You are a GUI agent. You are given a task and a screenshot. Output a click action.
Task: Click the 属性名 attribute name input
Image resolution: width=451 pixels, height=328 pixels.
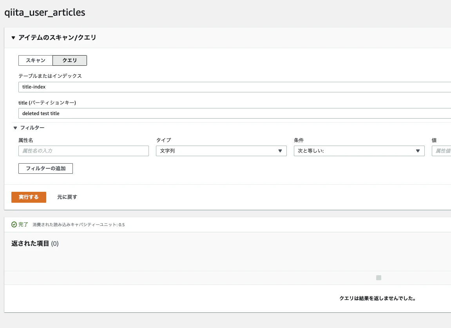83,151
